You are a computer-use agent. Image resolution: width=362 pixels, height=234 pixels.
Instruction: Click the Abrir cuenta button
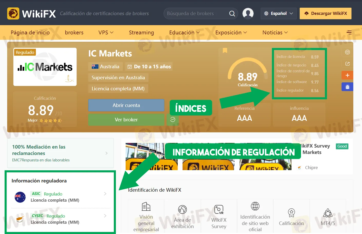pyautogui.click(x=126, y=105)
